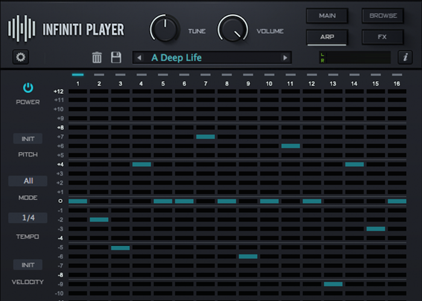
Task: Click the Infiniti Player waveform logo
Action: click(22, 28)
